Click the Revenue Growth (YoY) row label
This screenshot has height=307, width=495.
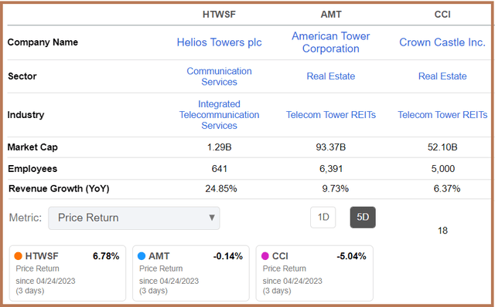pos(59,189)
